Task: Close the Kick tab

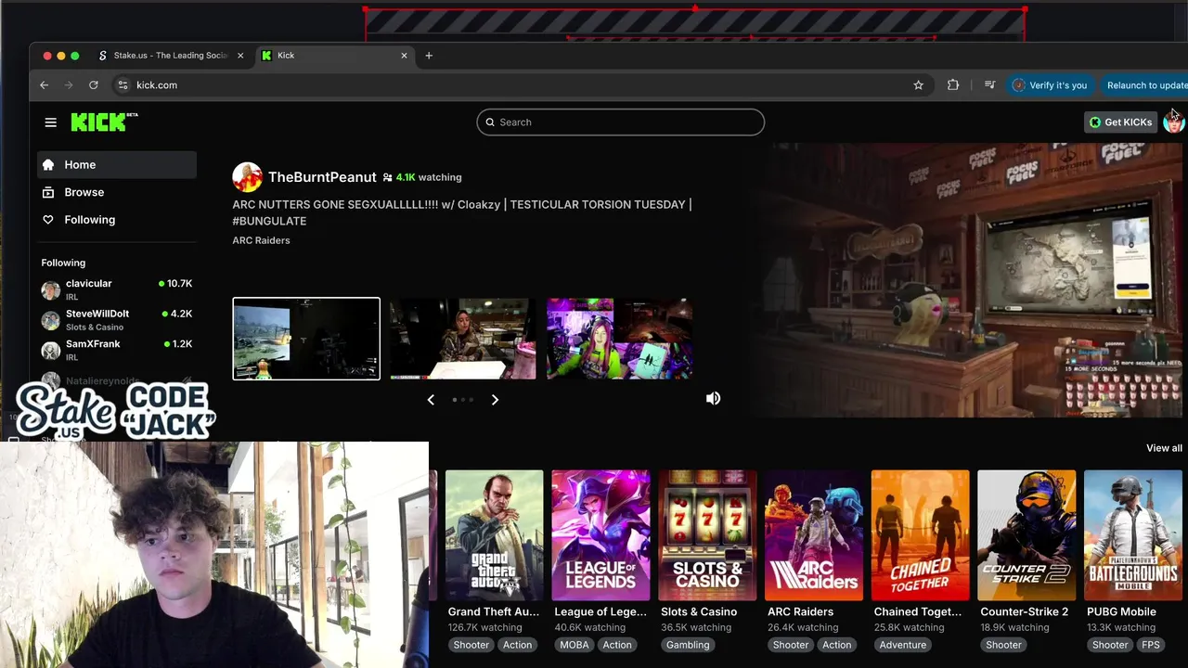Action: click(x=404, y=56)
